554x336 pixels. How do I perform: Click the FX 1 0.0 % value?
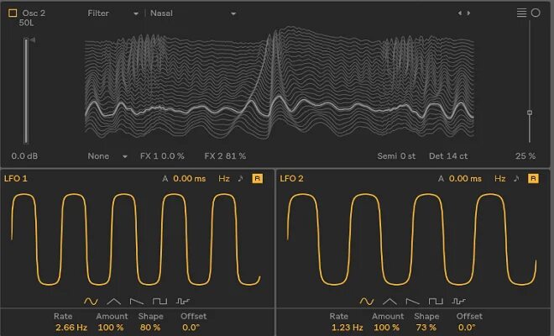pos(162,156)
